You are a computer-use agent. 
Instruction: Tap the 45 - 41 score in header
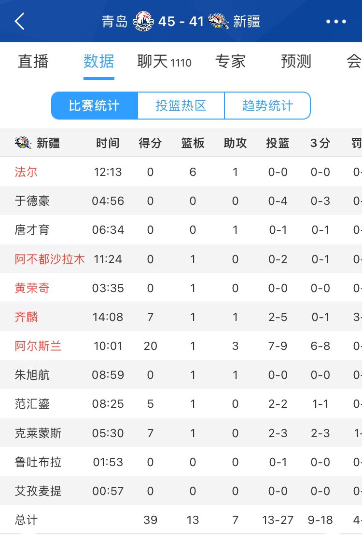click(x=181, y=22)
